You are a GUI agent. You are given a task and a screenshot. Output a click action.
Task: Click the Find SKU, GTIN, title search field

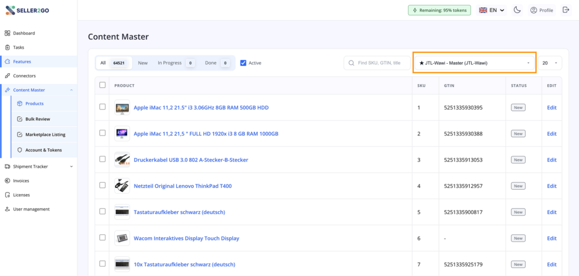(x=377, y=63)
